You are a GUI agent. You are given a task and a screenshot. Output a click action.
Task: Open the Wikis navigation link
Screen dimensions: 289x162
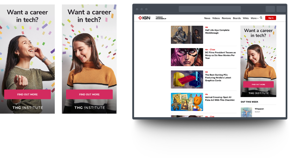(246, 18)
